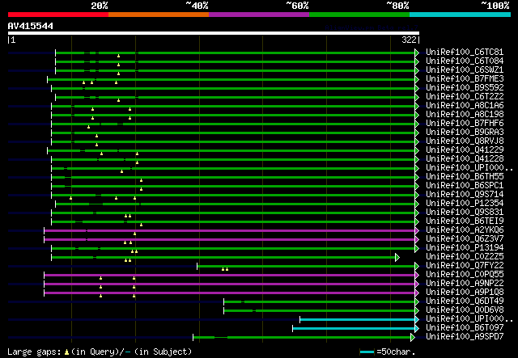Select the UniRef100_B7FME3 hit label

464,79
